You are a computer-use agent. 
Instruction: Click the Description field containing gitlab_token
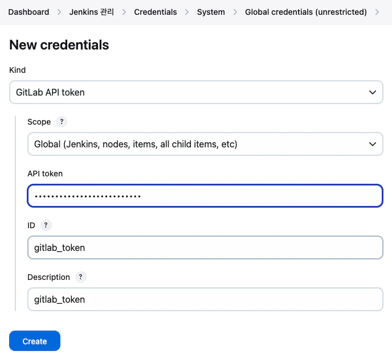(205, 299)
